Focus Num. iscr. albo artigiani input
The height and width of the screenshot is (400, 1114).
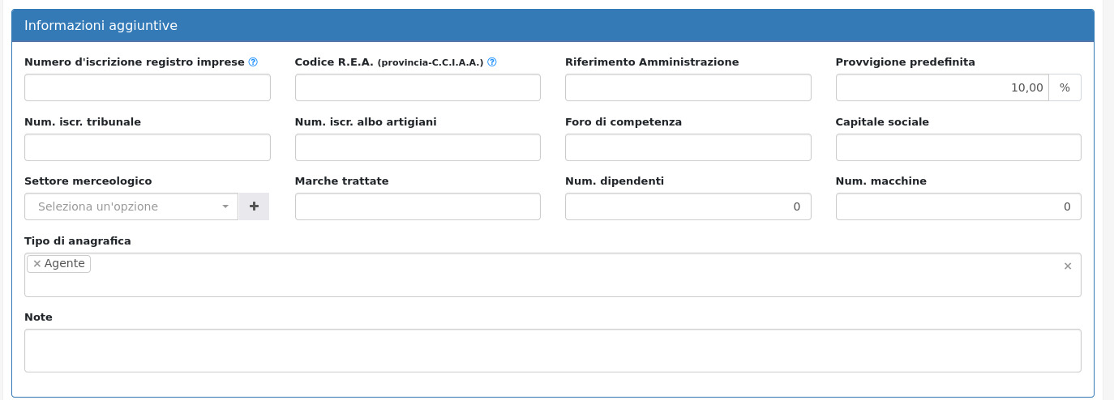pos(418,147)
